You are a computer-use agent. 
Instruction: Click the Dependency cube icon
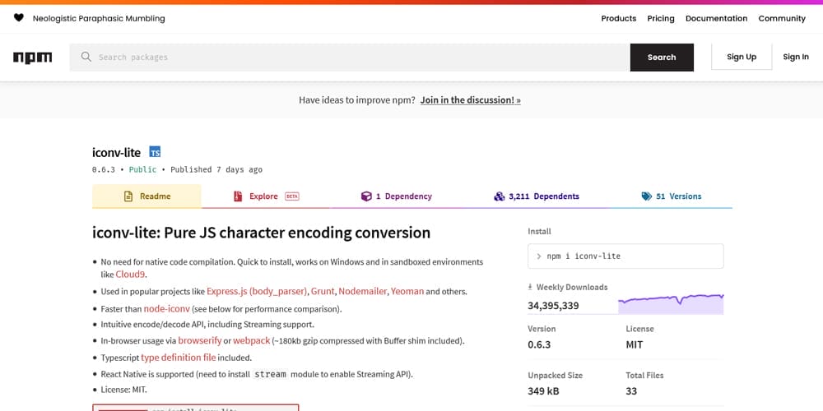coord(366,196)
